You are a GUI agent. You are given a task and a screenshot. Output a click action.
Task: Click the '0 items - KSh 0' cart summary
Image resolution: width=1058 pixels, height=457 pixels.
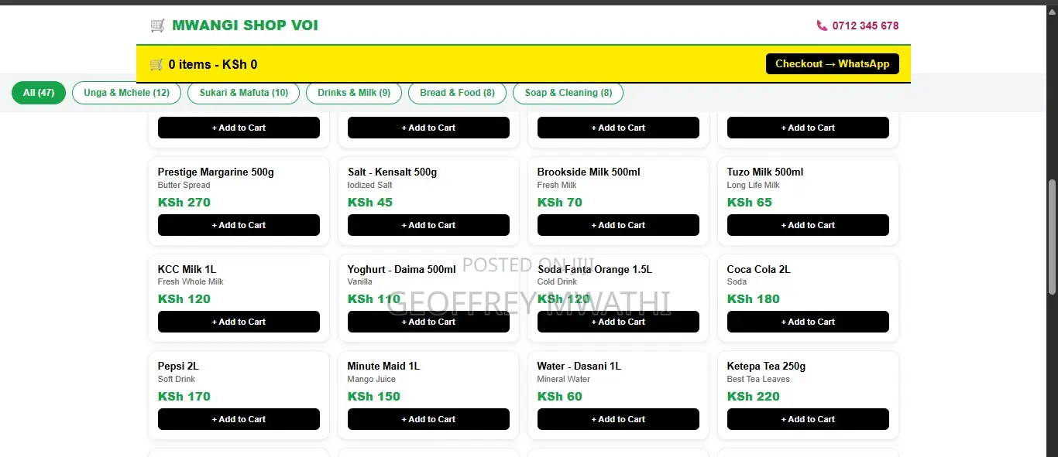pyautogui.click(x=213, y=64)
